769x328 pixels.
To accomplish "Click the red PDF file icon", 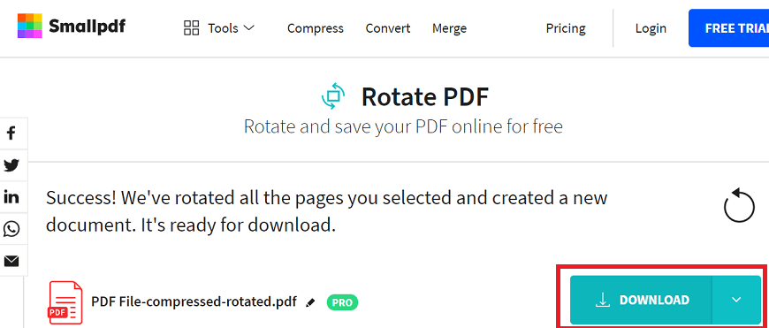I will click(x=65, y=302).
